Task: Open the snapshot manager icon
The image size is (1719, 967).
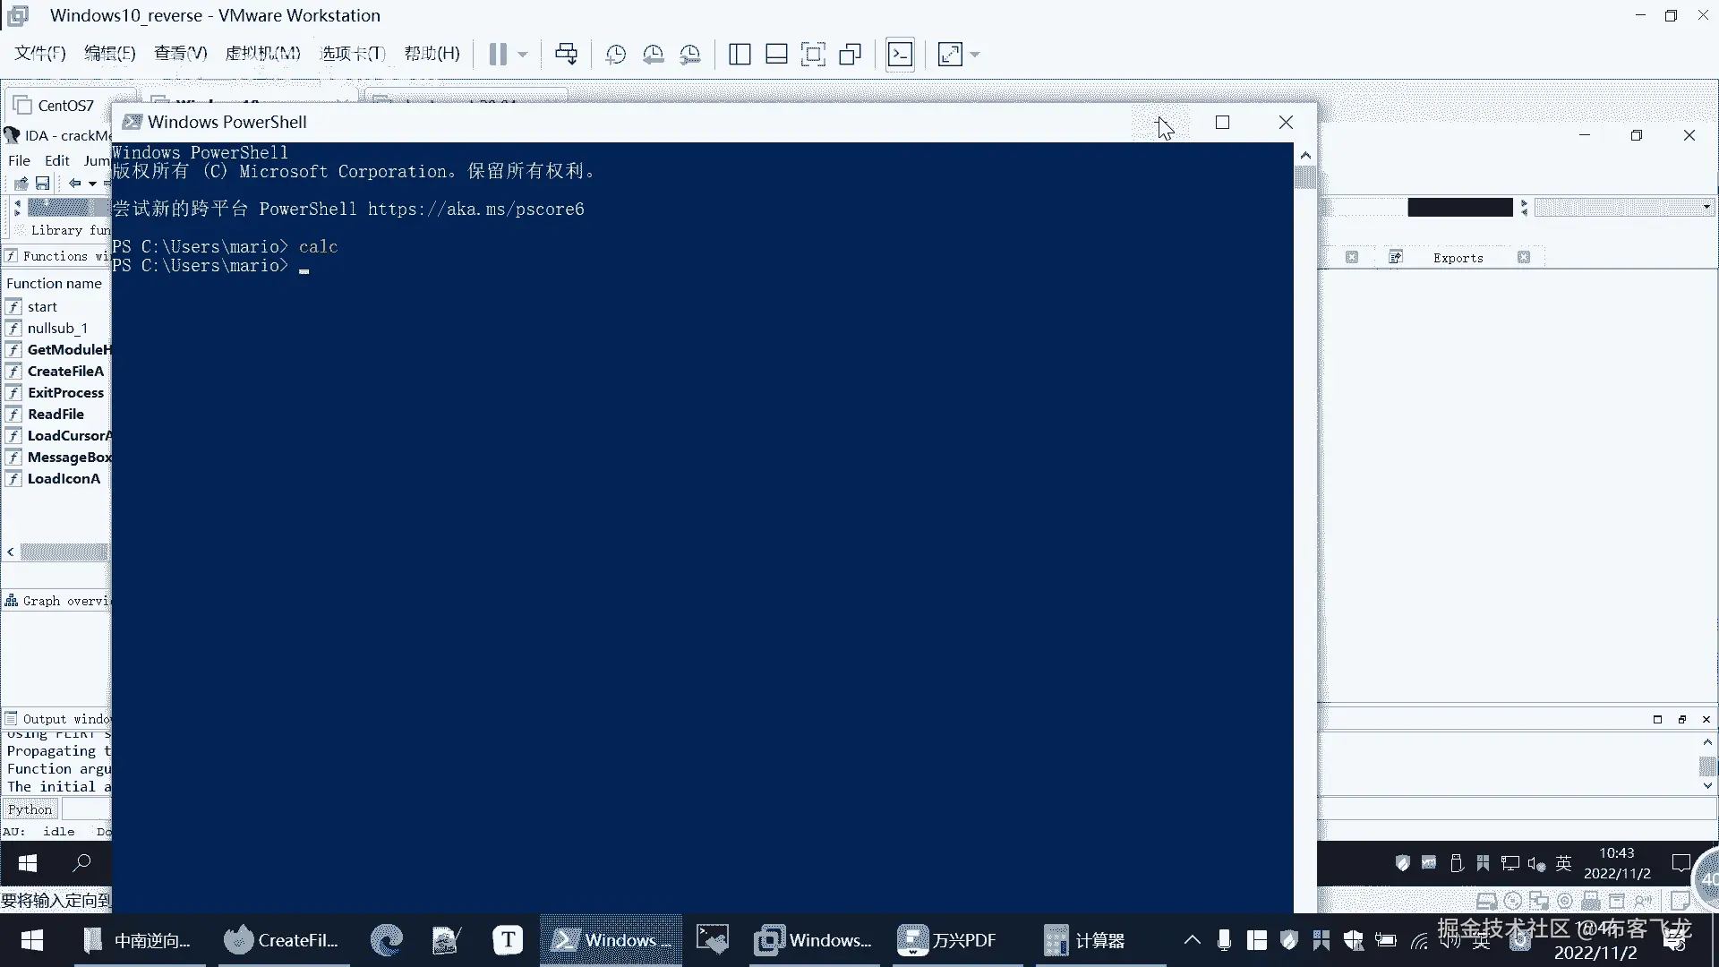Action: (689, 55)
